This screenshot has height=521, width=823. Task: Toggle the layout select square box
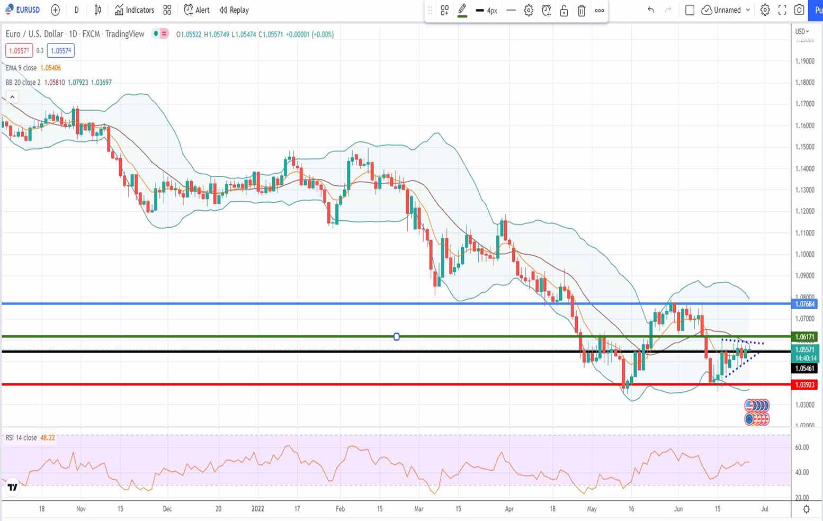(690, 10)
